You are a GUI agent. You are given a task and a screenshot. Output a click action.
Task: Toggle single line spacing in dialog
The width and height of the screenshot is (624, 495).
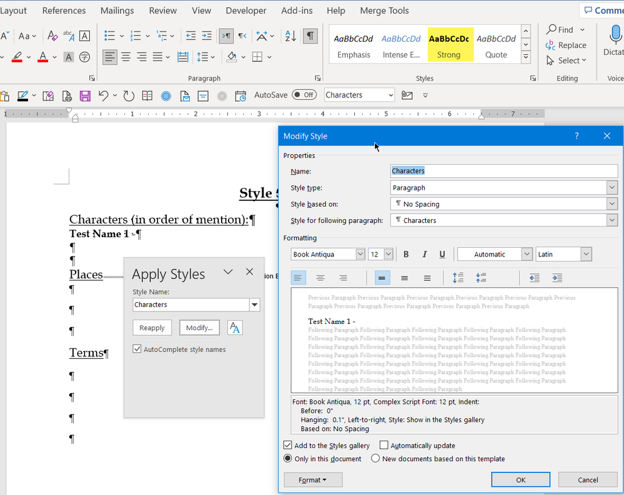click(x=382, y=278)
